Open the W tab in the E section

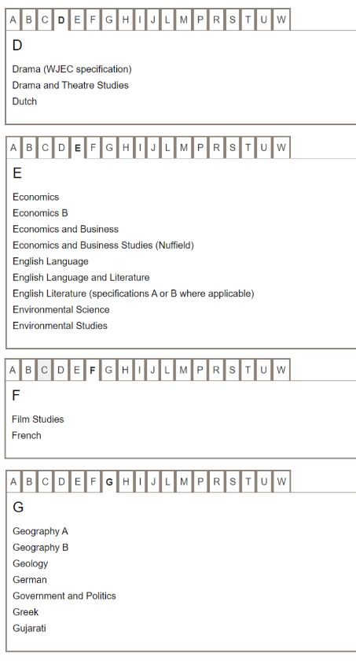(281, 148)
